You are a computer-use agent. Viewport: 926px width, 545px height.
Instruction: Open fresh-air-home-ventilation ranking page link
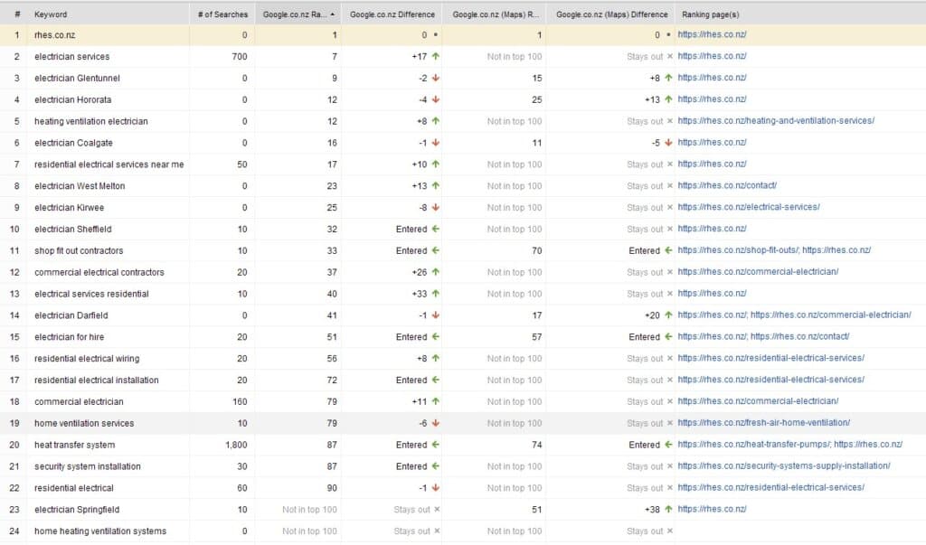click(763, 423)
